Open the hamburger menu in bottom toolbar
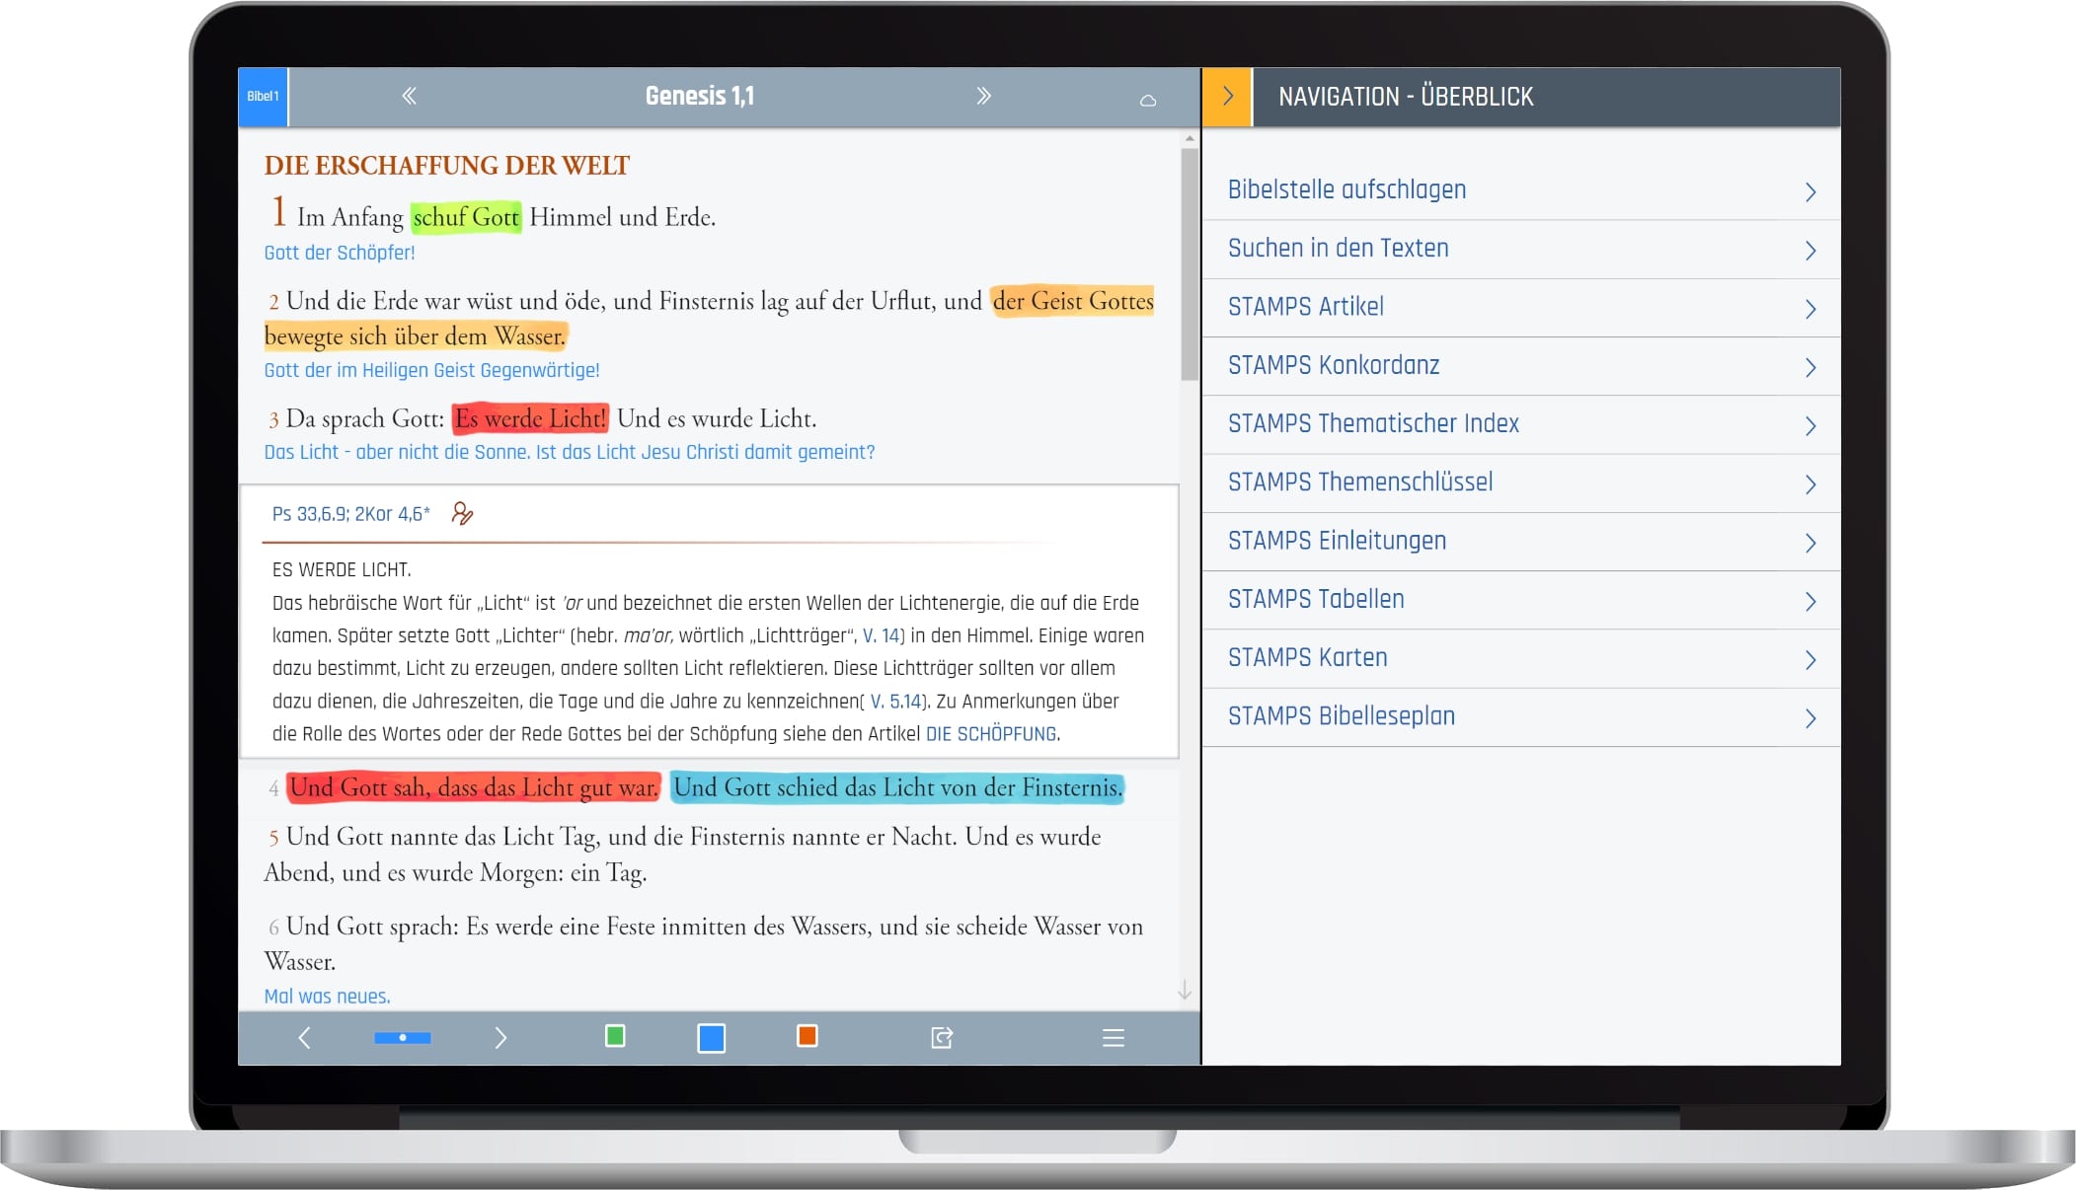This screenshot has width=2076, height=1190. 1113,1037
